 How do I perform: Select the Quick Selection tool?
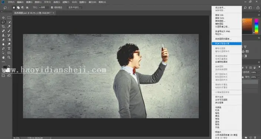pyautogui.click(x=9, y=22)
